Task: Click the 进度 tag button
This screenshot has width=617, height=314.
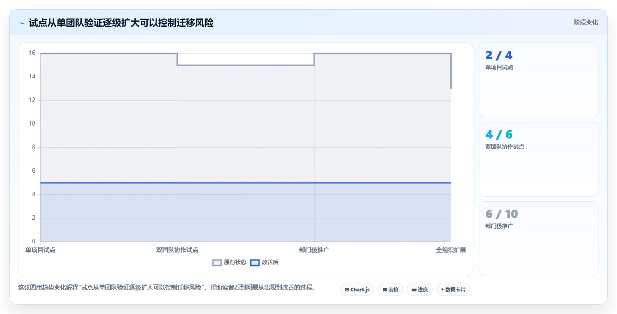Action: pyautogui.click(x=419, y=290)
